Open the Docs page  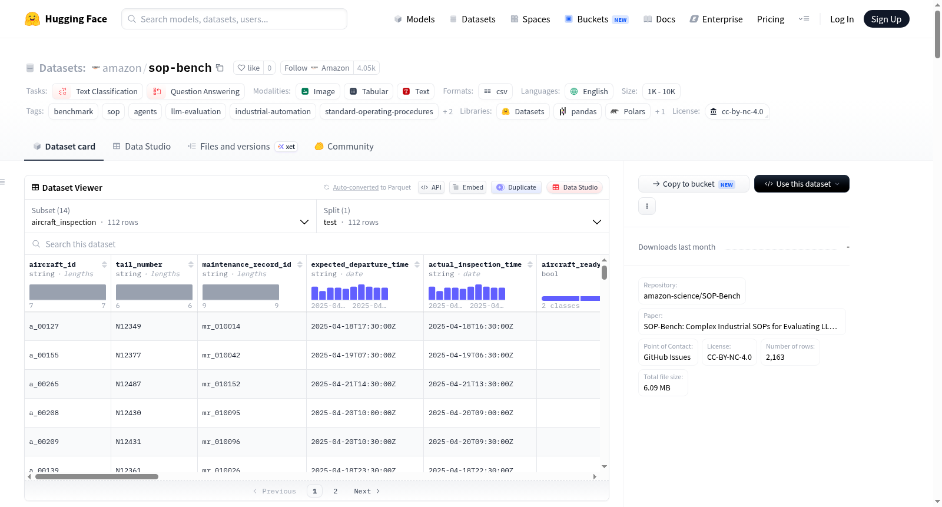click(659, 19)
